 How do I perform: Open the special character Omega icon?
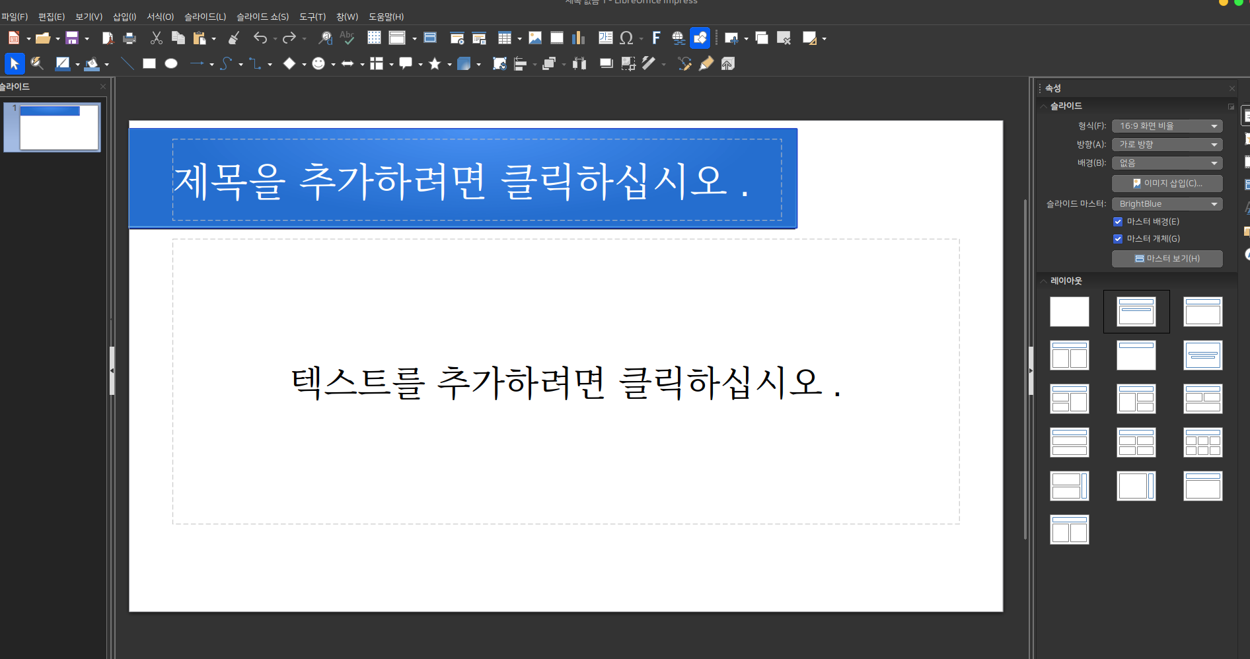pyautogui.click(x=626, y=38)
